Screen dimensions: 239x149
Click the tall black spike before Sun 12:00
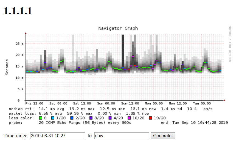click(123, 51)
